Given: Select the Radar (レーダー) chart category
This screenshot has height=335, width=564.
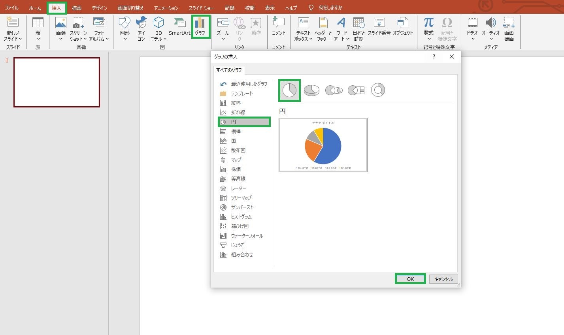Looking at the screenshot, I should (x=244, y=188).
